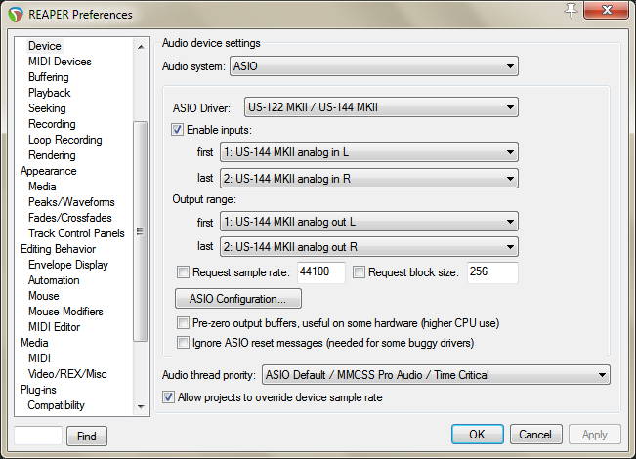Click the pin window icon

point(572,10)
